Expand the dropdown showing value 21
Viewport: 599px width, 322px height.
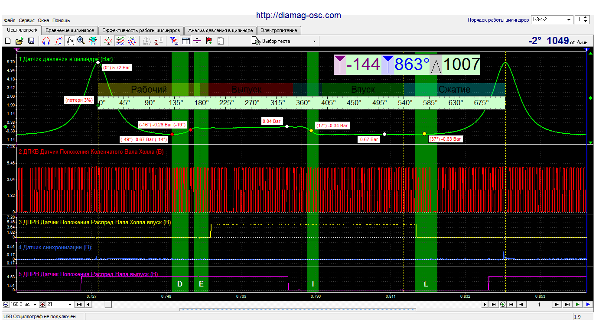(70, 304)
